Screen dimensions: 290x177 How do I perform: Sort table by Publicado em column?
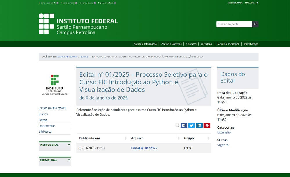[102, 138]
